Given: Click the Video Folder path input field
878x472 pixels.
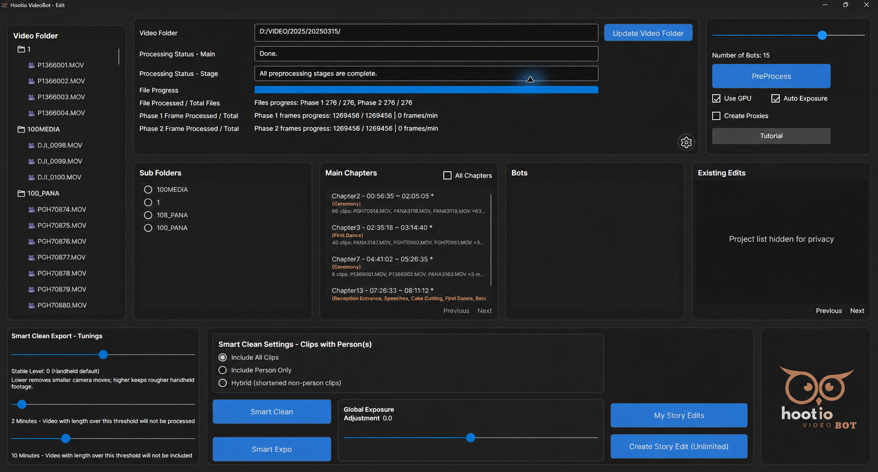Looking at the screenshot, I should [x=426, y=32].
